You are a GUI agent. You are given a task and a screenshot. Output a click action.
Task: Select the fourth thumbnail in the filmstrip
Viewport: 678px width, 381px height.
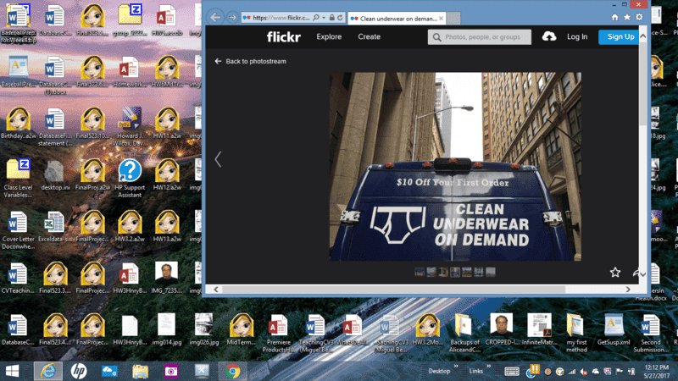pyautogui.click(x=455, y=272)
